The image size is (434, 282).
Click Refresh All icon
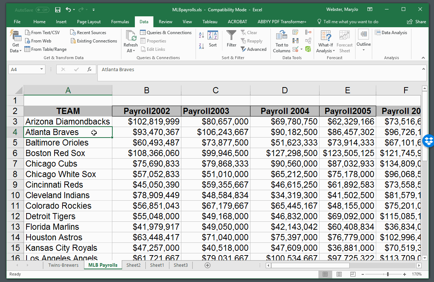coord(130,36)
